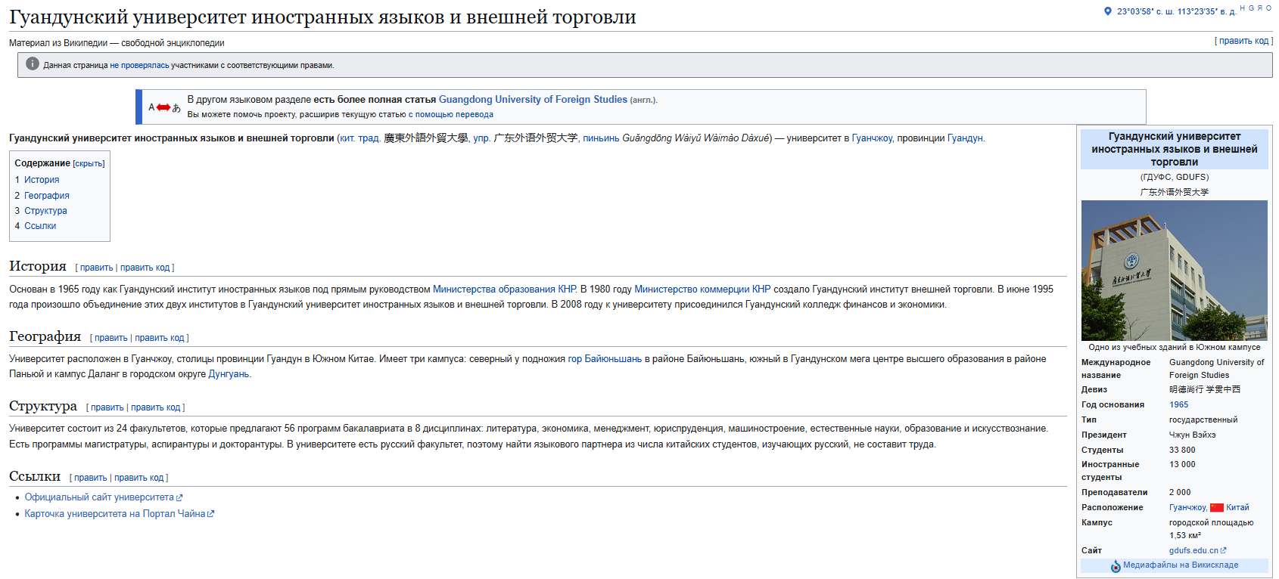The height and width of the screenshot is (579, 1279).
Task: Open the campus building photo in the infobox
Action: (1174, 270)
